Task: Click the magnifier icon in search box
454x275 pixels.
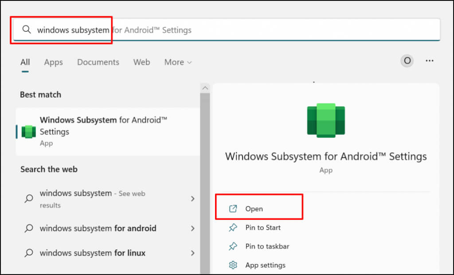Action: click(27, 30)
